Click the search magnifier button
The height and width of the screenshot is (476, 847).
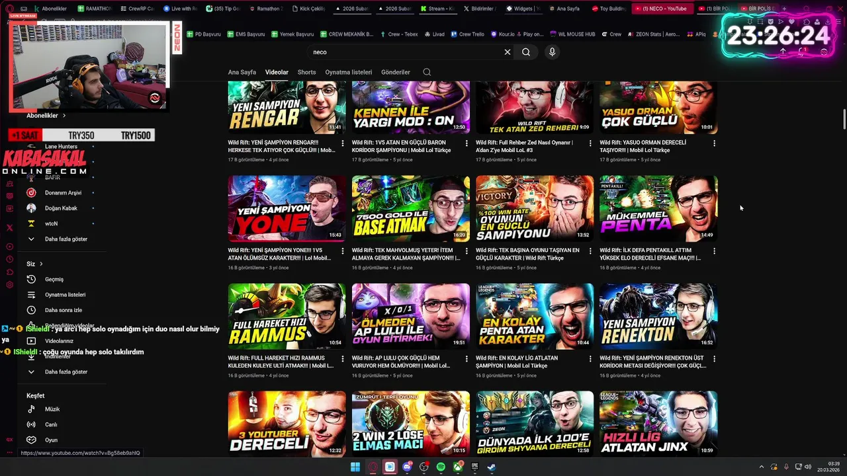(x=526, y=52)
